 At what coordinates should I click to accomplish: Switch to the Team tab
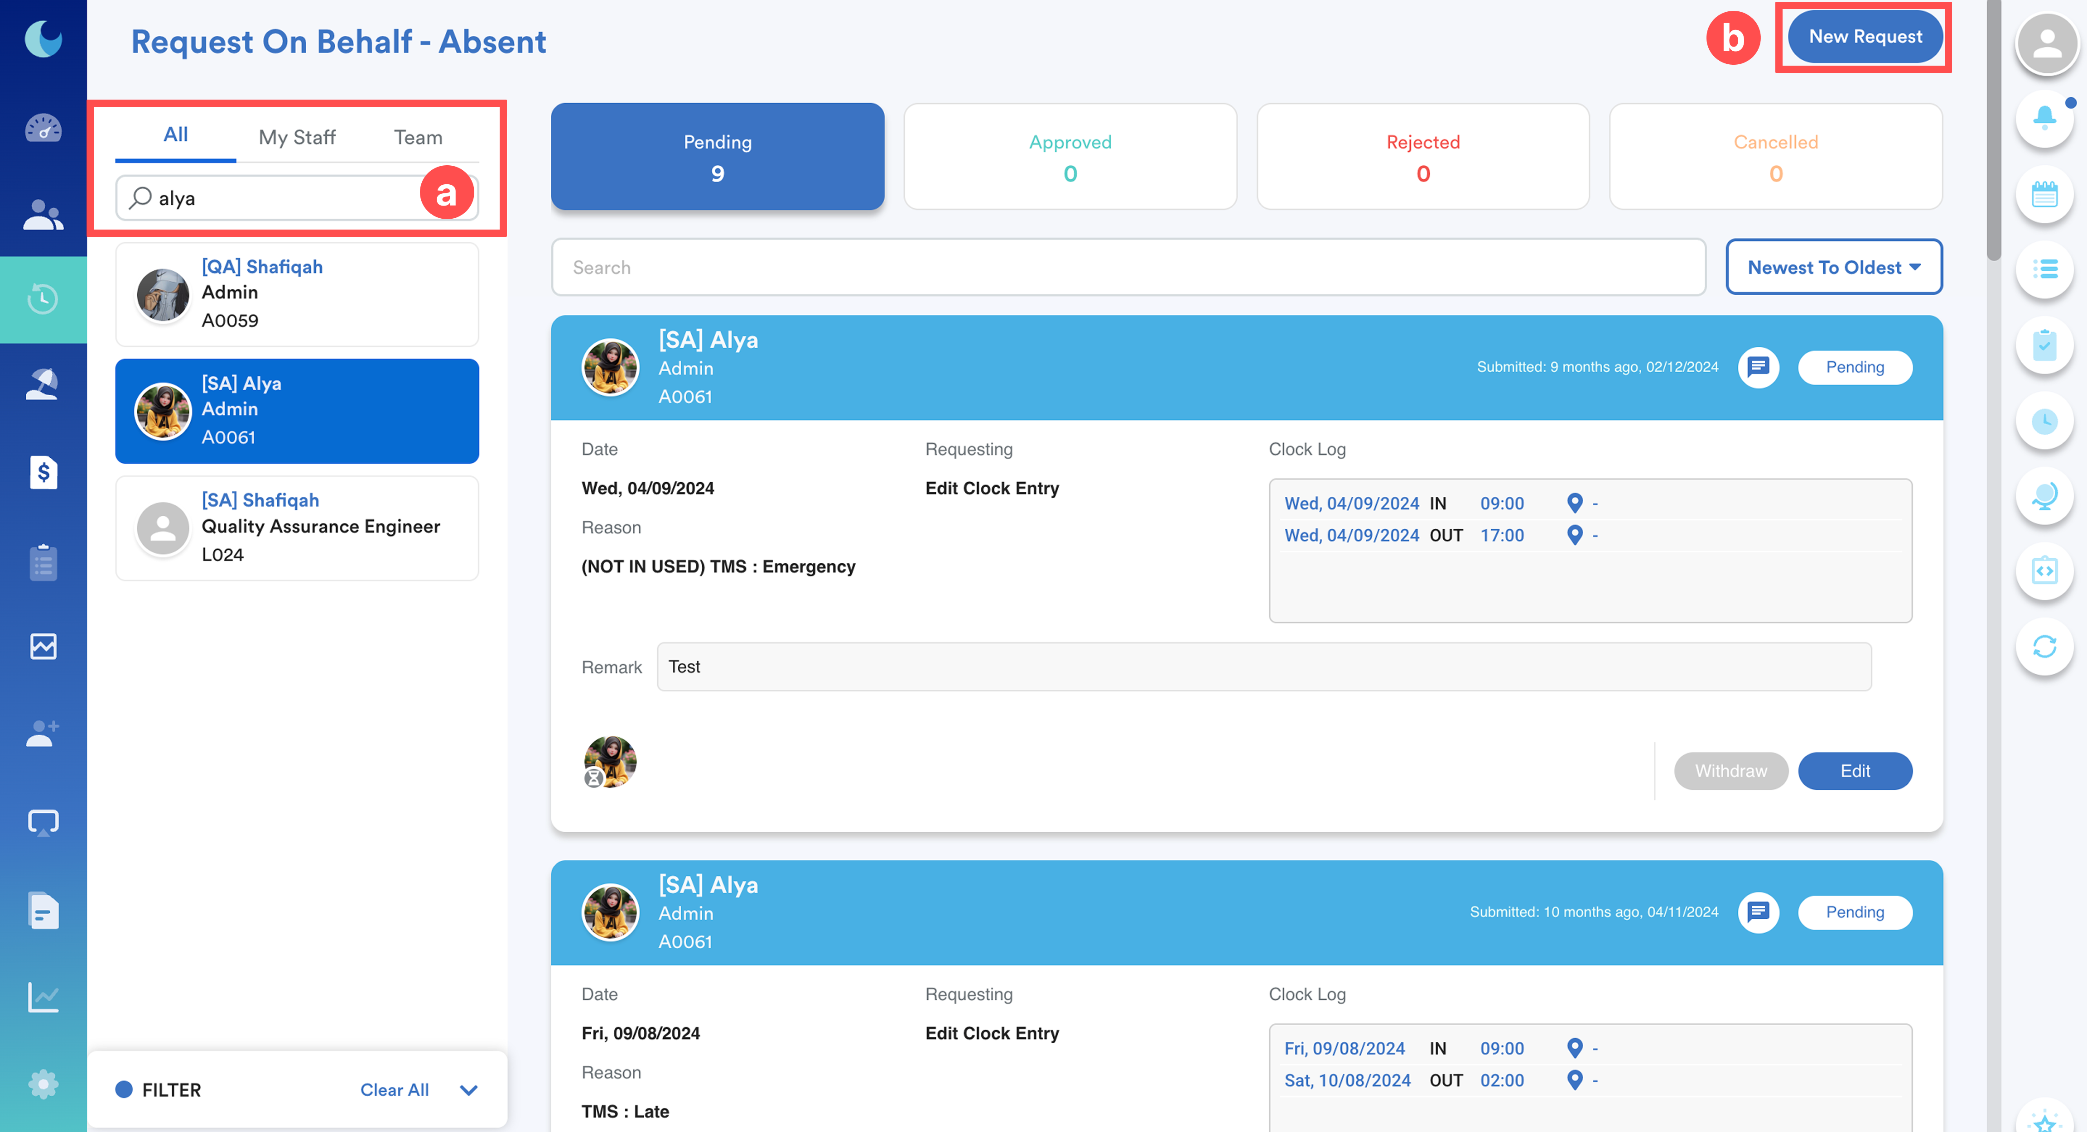tap(418, 137)
